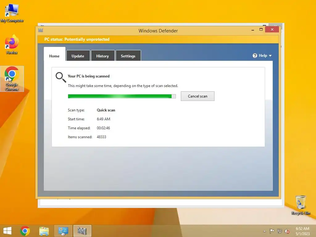The image size is (316, 237).
Task: Click the Windows Defender taskbar icon
Action: (82, 231)
